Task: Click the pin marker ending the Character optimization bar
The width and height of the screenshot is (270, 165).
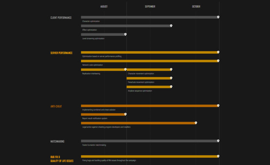Action: click(218, 17)
